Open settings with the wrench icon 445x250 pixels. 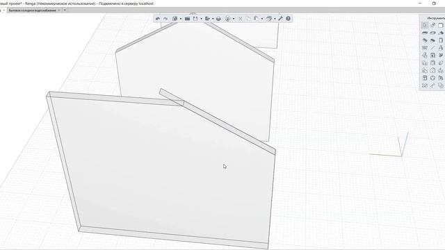(280, 19)
